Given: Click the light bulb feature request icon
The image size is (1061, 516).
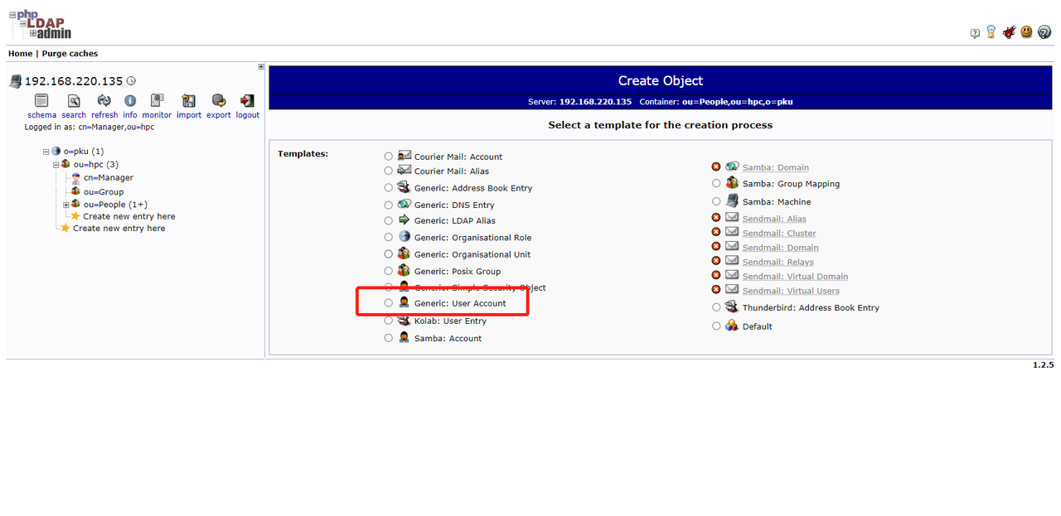Looking at the screenshot, I should (x=991, y=32).
